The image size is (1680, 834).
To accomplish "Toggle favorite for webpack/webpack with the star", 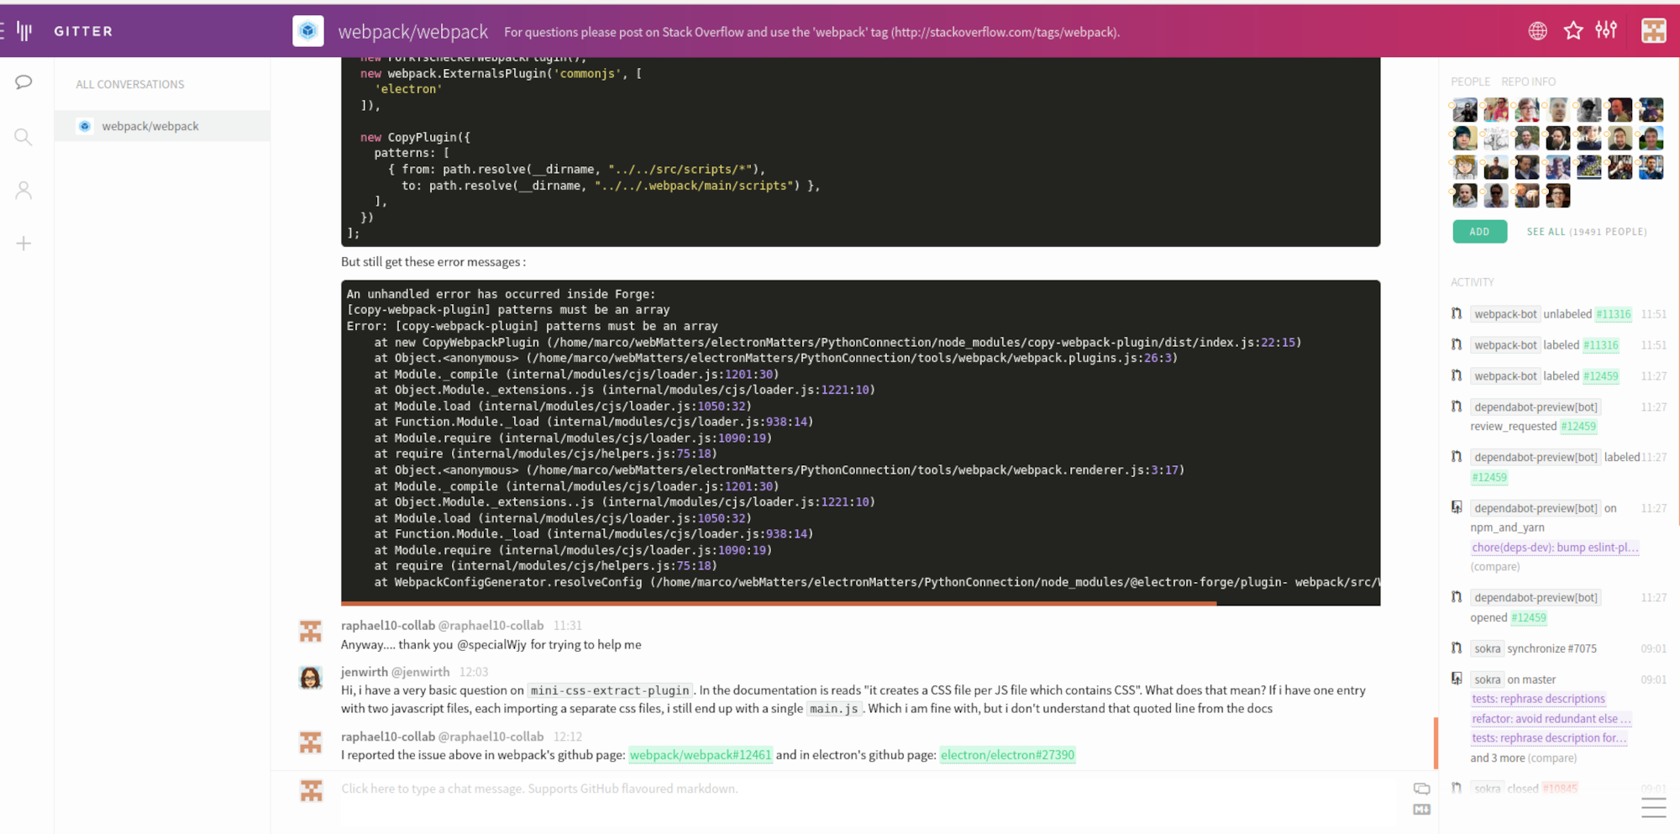I will click(x=1572, y=30).
